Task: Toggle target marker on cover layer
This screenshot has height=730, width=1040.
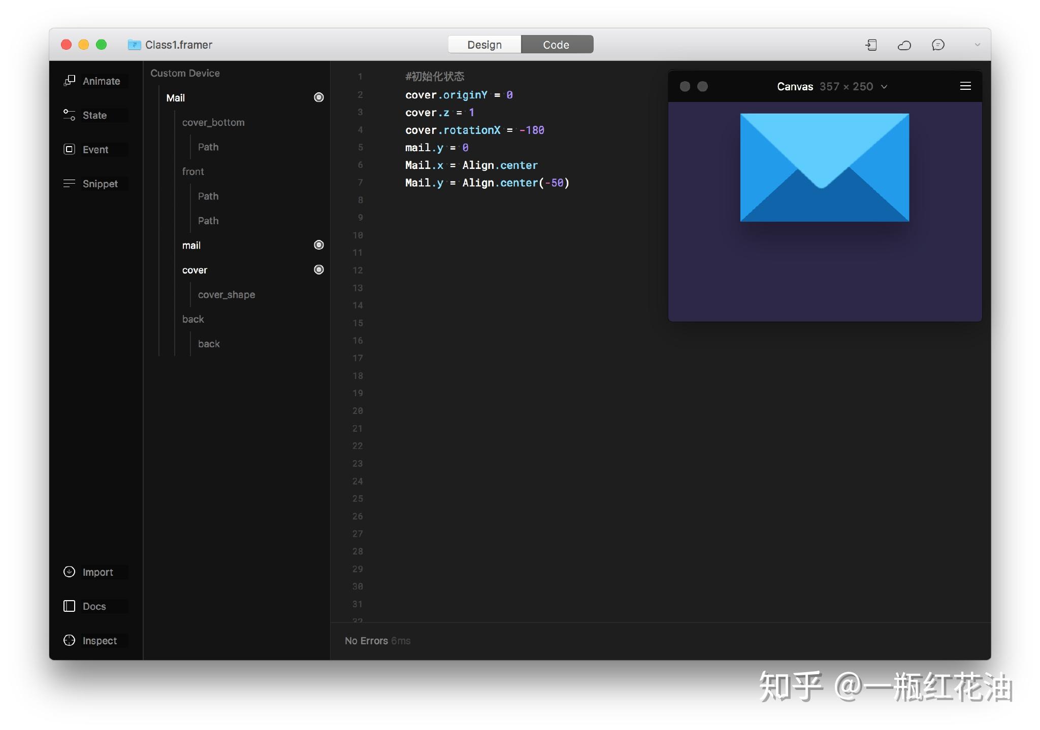Action: [319, 269]
